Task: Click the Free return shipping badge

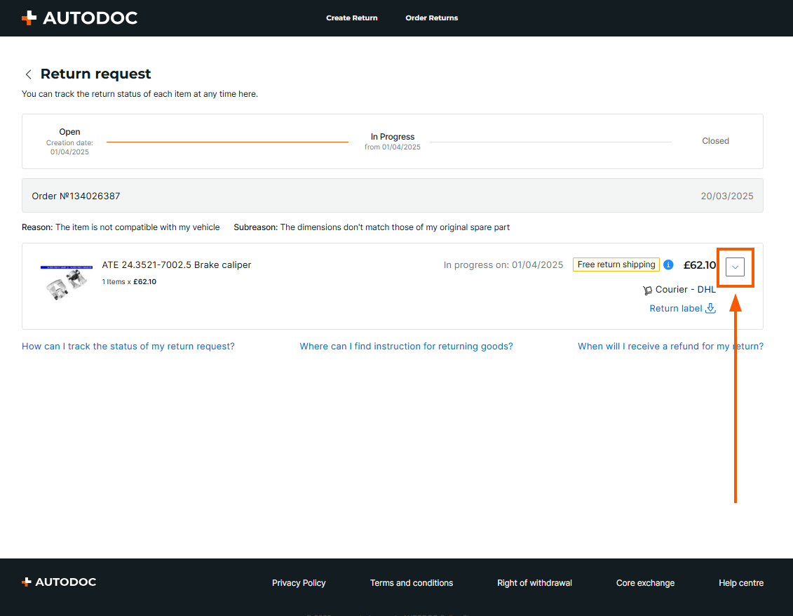Action: 616,265
